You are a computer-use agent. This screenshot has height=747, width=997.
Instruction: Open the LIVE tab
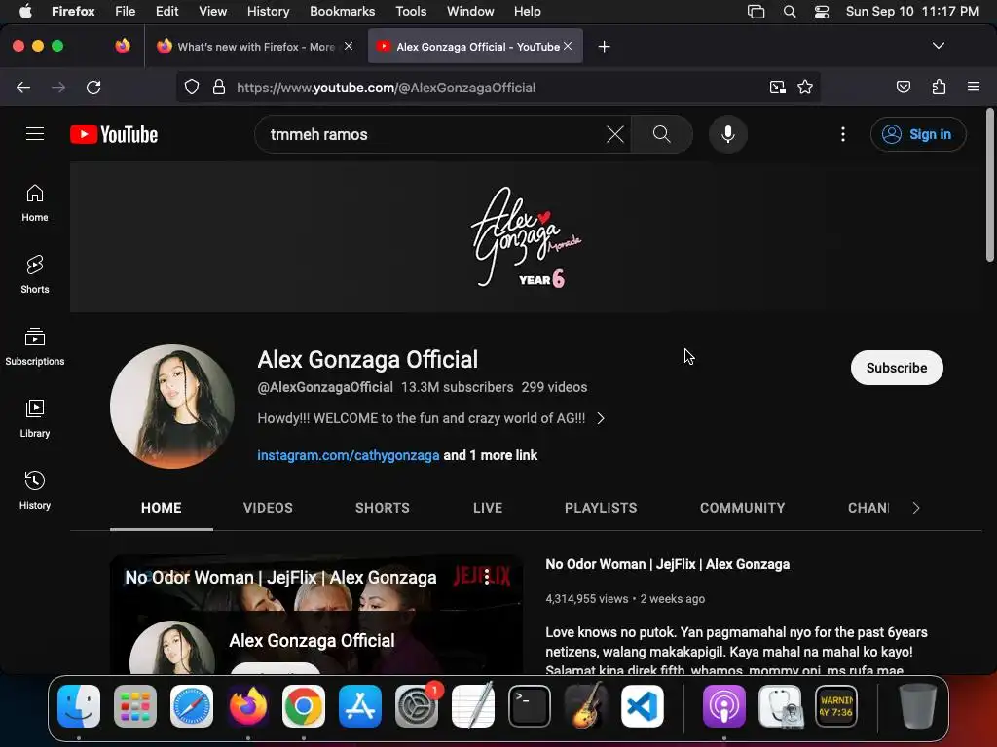(488, 508)
